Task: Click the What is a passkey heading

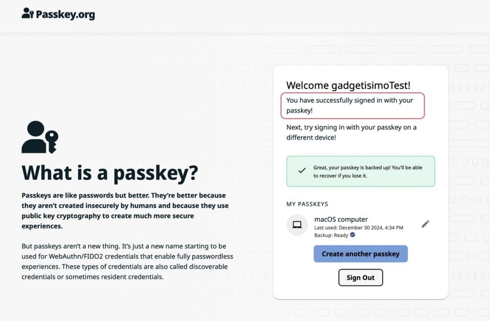Action: (110, 172)
